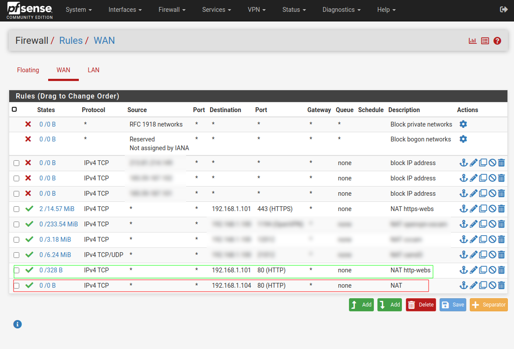The image size is (514, 349).
Task: Open the help question mark icon
Action: (497, 41)
